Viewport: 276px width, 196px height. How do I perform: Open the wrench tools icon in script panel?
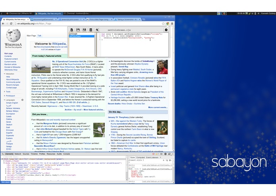tap(97, 30)
